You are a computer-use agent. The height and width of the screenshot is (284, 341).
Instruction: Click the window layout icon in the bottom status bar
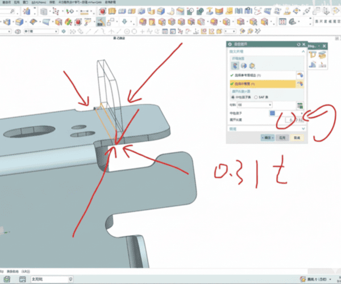coord(22,279)
